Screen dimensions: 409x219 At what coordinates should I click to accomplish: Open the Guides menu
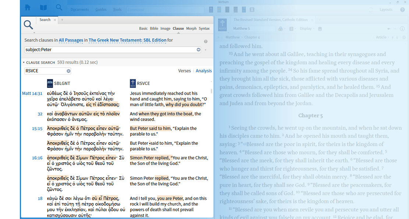coord(101,10)
